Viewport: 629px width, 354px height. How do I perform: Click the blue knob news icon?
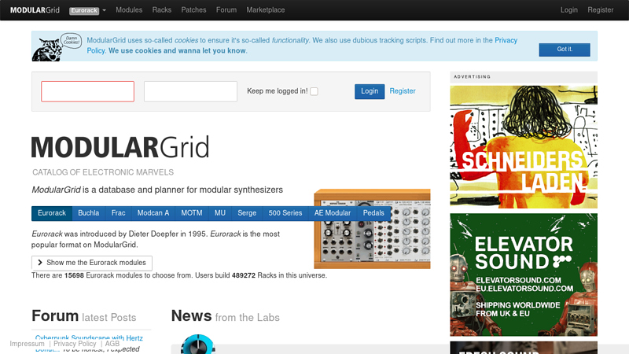pyautogui.click(x=198, y=344)
